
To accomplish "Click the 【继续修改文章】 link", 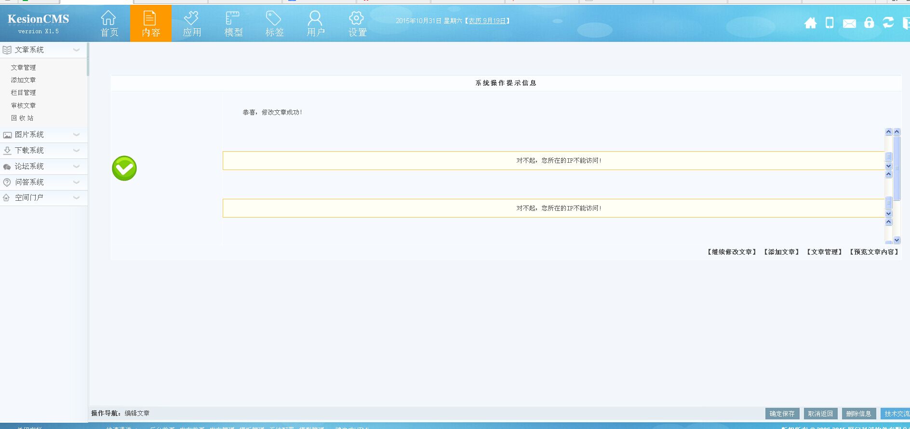I will pos(731,252).
